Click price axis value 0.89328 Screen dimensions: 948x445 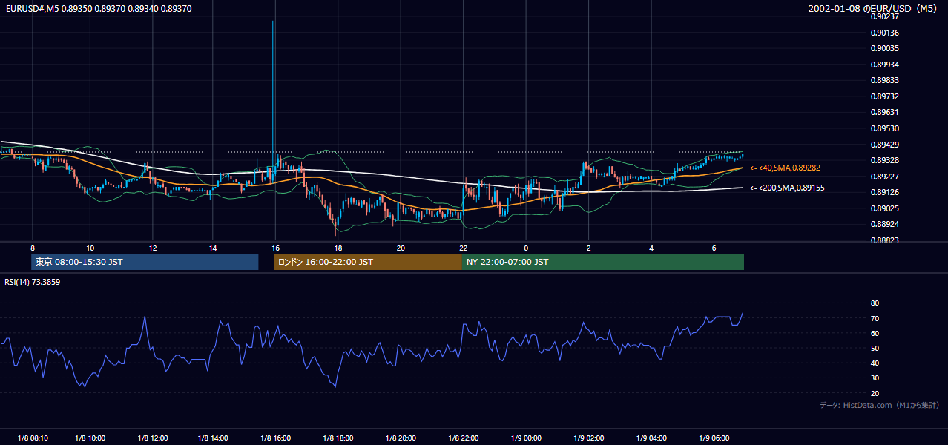(x=886, y=160)
